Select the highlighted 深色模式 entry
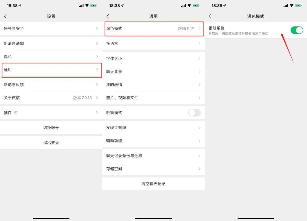The image size is (307, 221). pyautogui.click(x=153, y=28)
